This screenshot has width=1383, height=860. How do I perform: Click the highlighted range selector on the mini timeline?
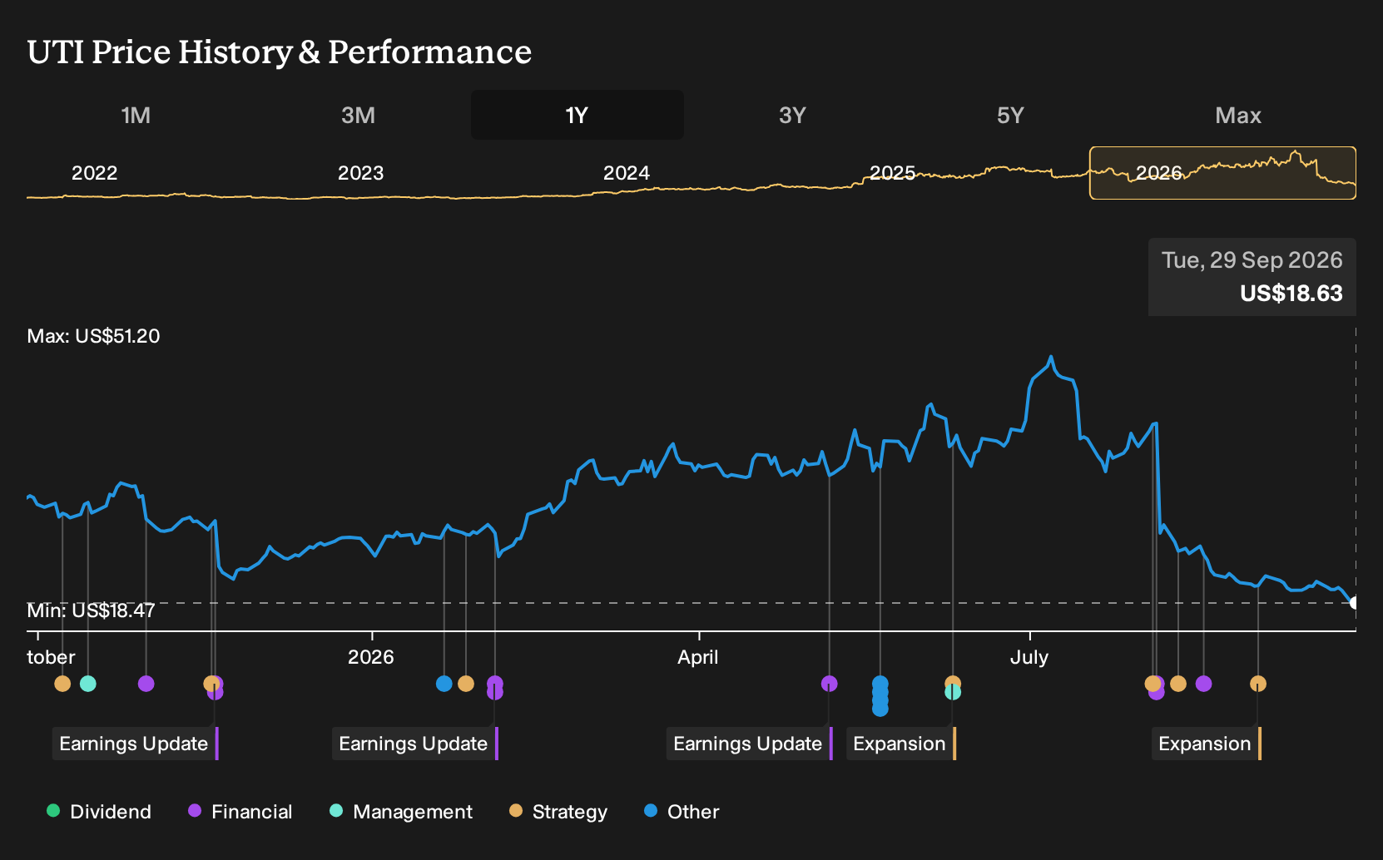[1223, 173]
